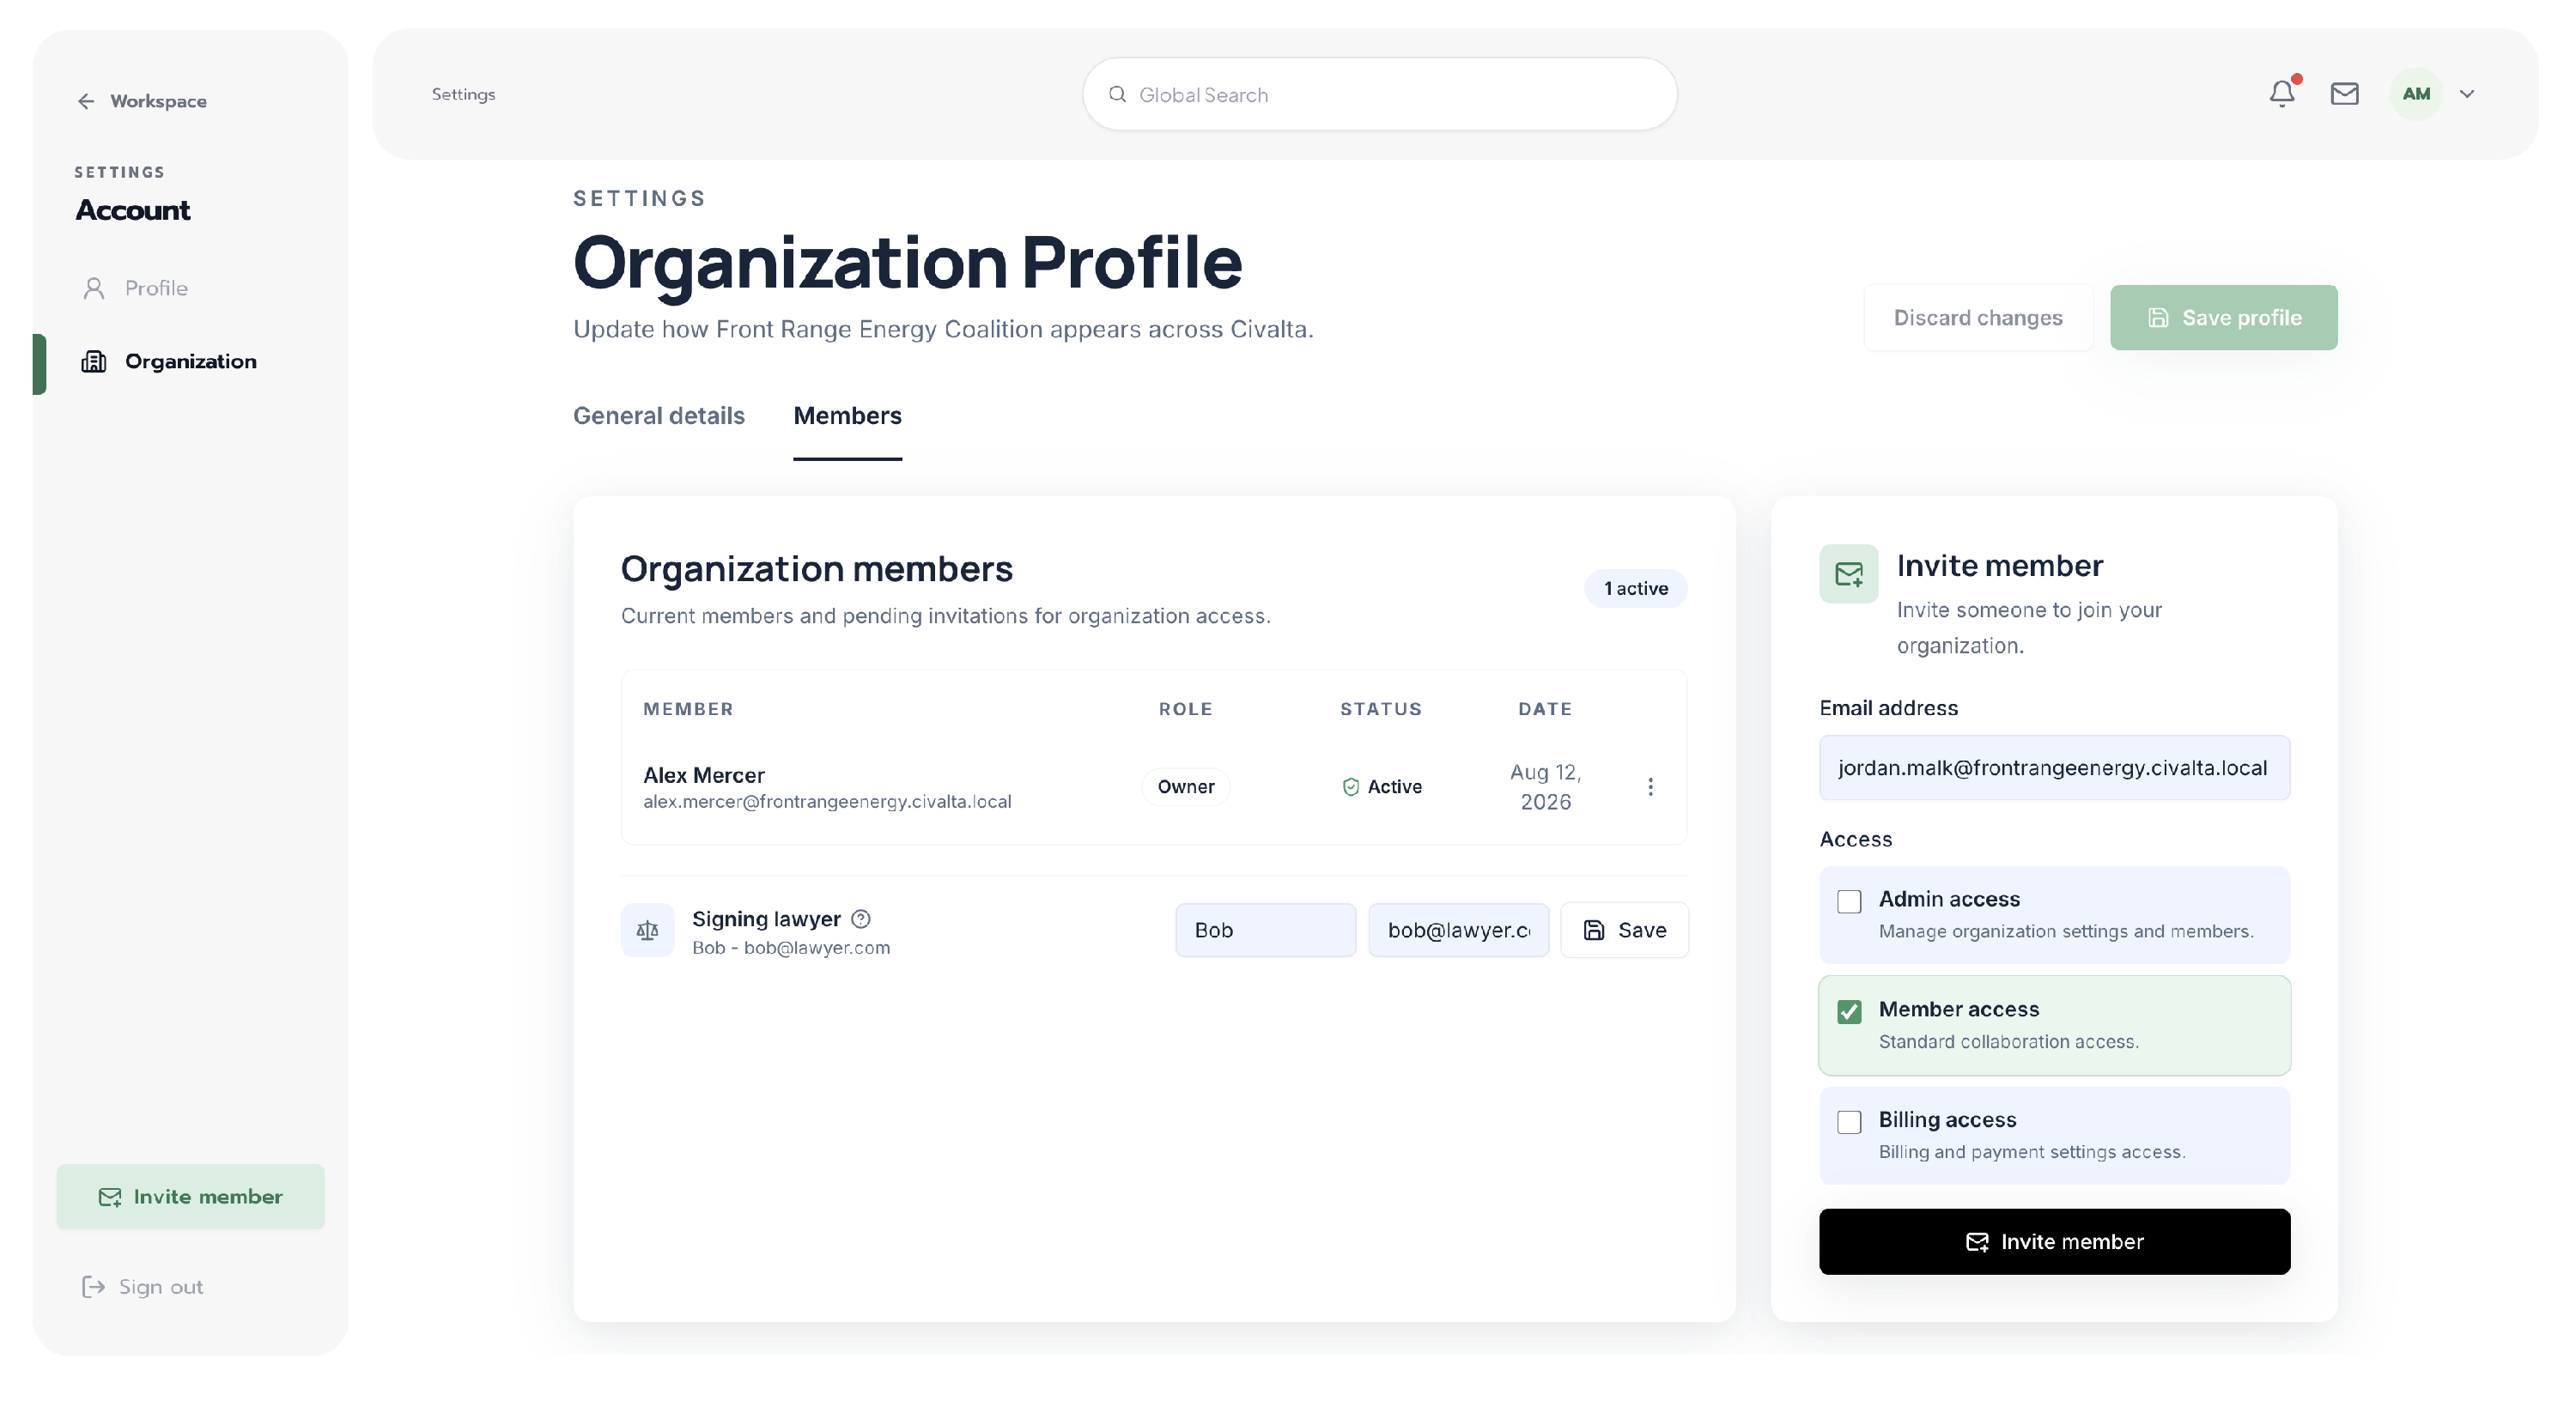
Task: Click the black Invite member button
Action: coord(2054,1242)
